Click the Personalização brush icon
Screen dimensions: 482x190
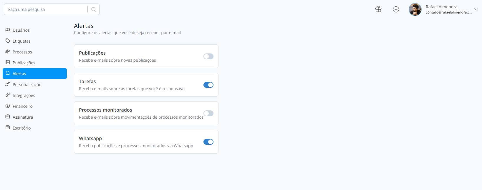(8, 84)
